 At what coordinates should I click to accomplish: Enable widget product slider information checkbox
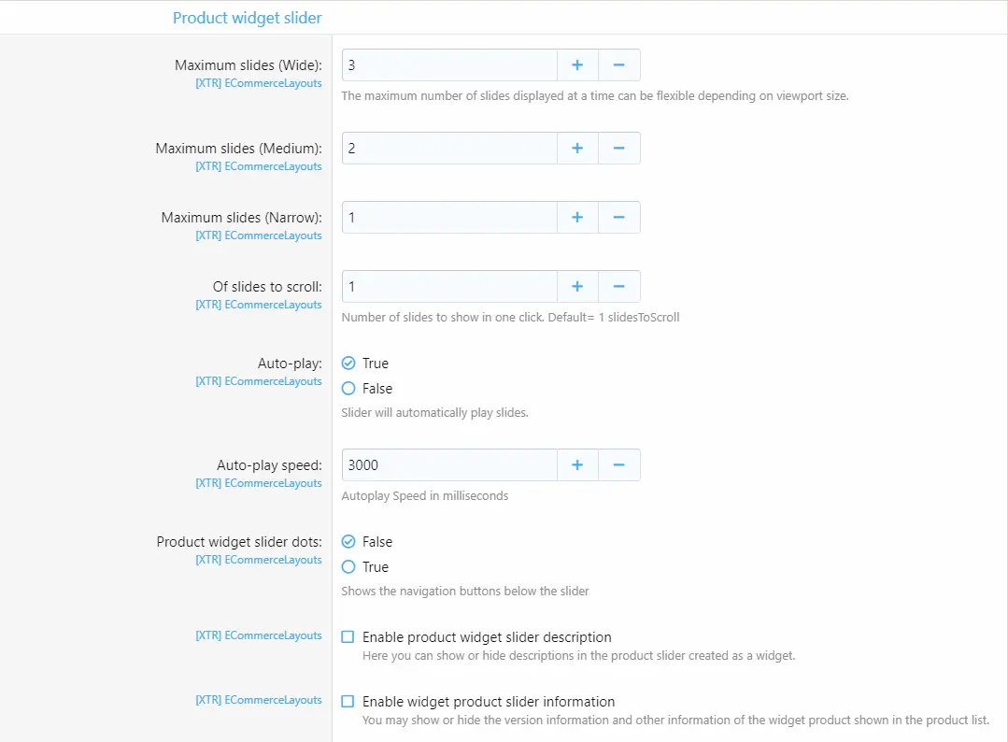coord(348,702)
